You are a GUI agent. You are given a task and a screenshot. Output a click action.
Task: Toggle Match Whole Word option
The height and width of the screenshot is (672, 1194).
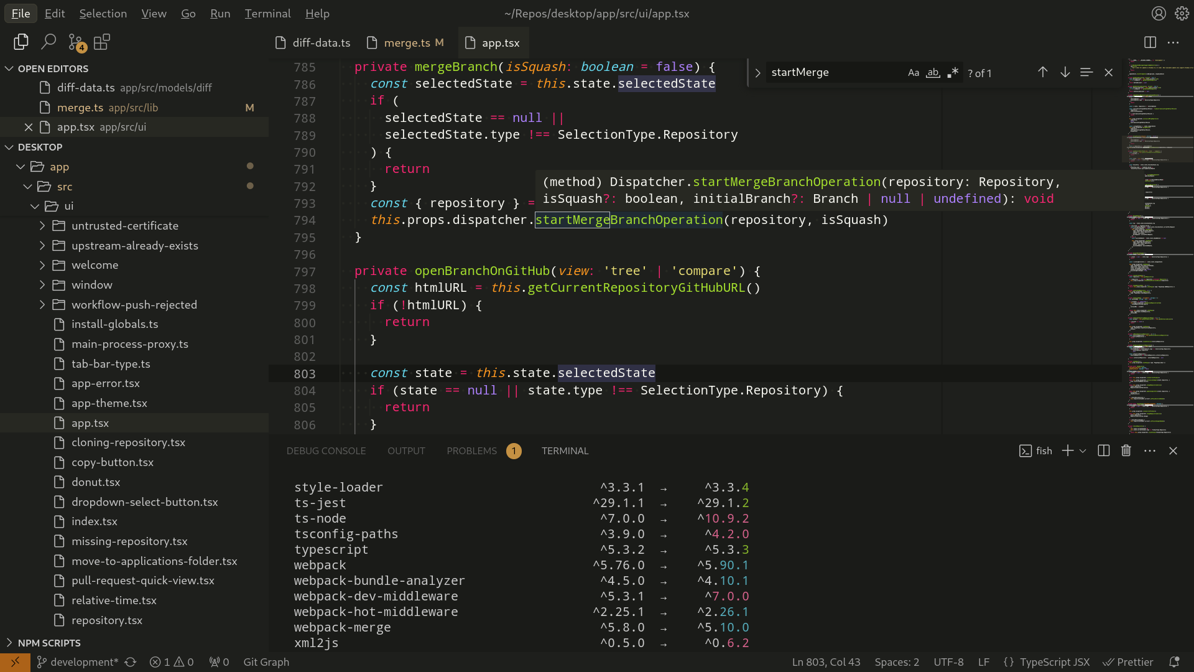point(933,73)
